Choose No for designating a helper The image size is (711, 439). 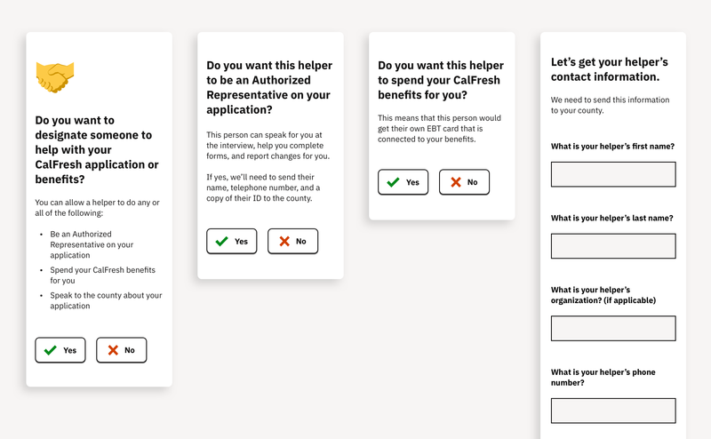[122, 350]
